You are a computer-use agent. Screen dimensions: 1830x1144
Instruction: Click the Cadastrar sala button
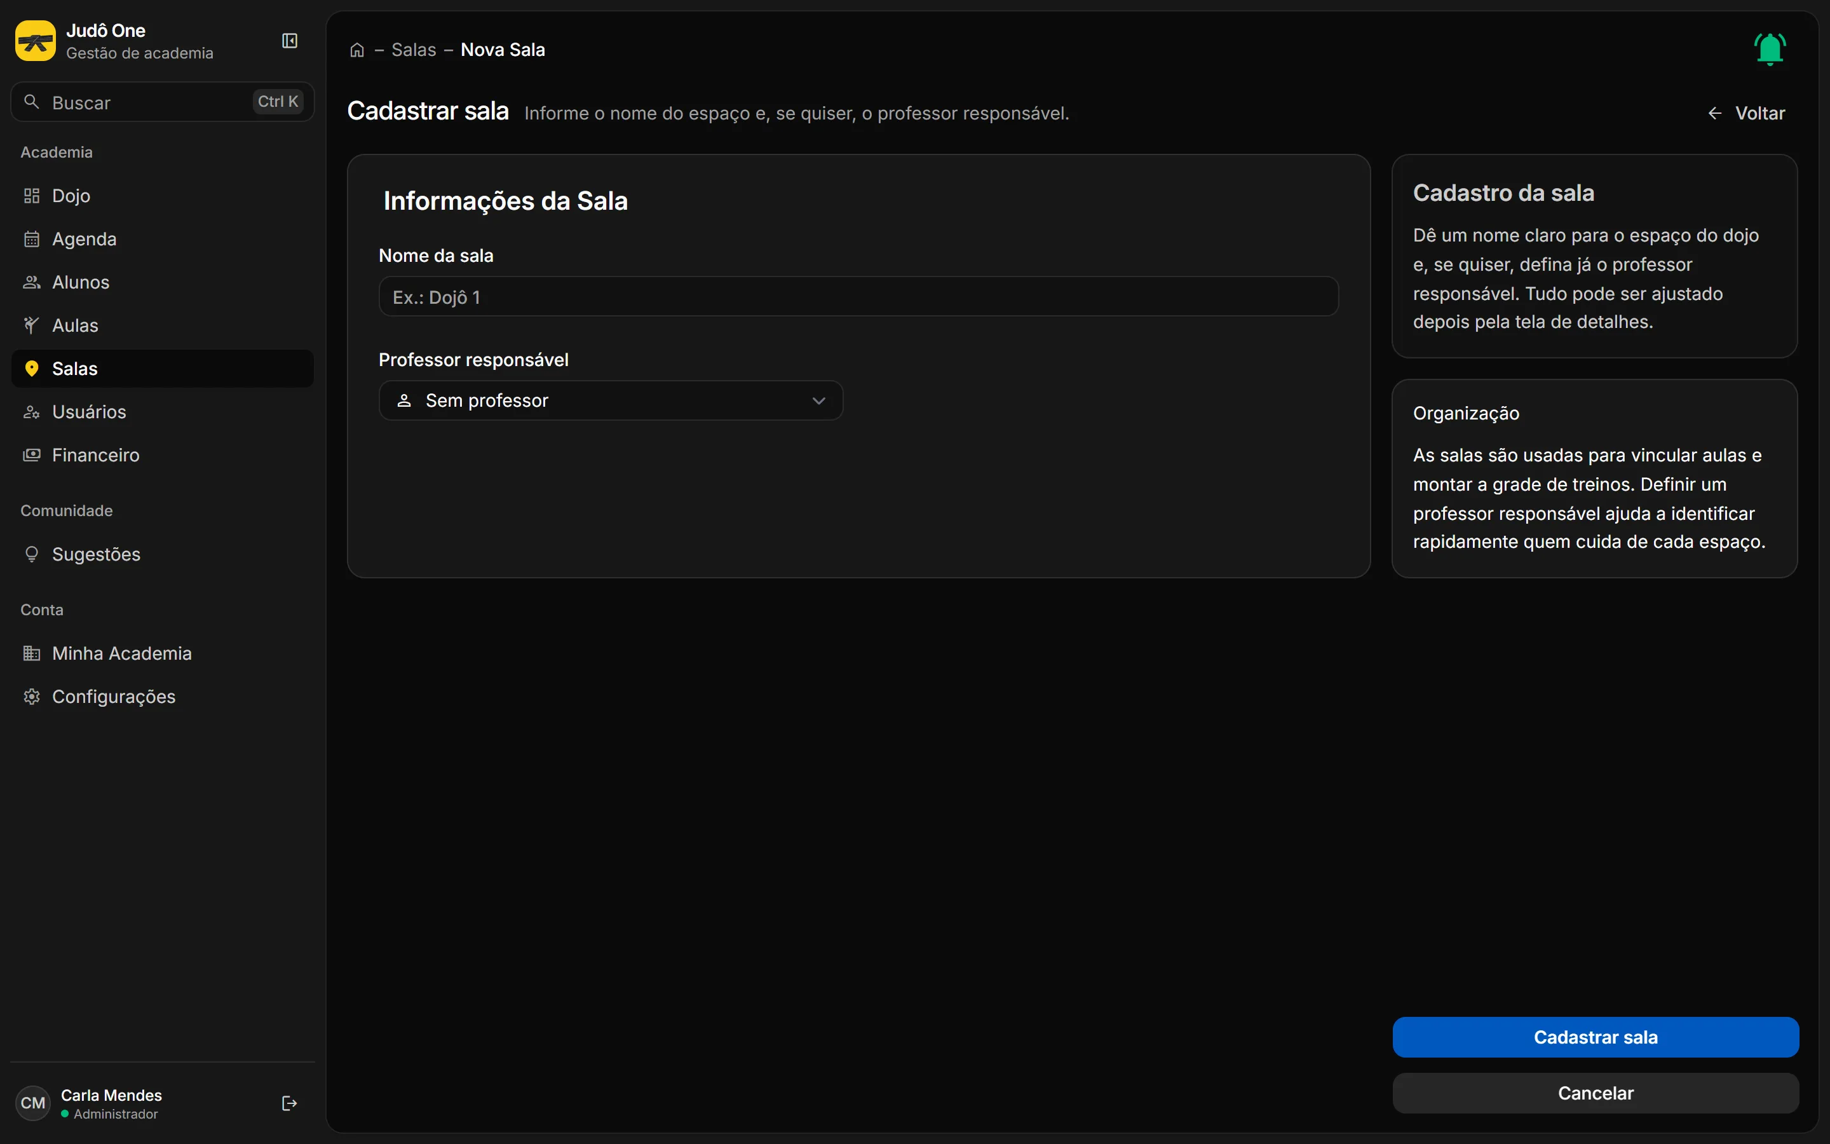click(1596, 1037)
